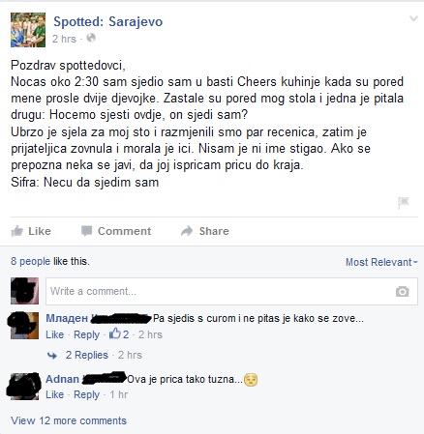Click the camera attach photo icon
Screen dimensions: 424x434
tap(402, 291)
